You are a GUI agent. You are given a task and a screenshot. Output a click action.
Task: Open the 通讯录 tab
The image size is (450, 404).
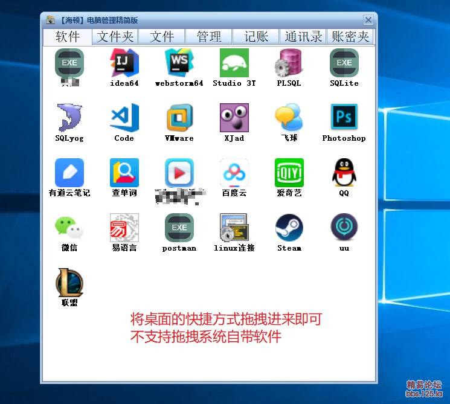(303, 37)
